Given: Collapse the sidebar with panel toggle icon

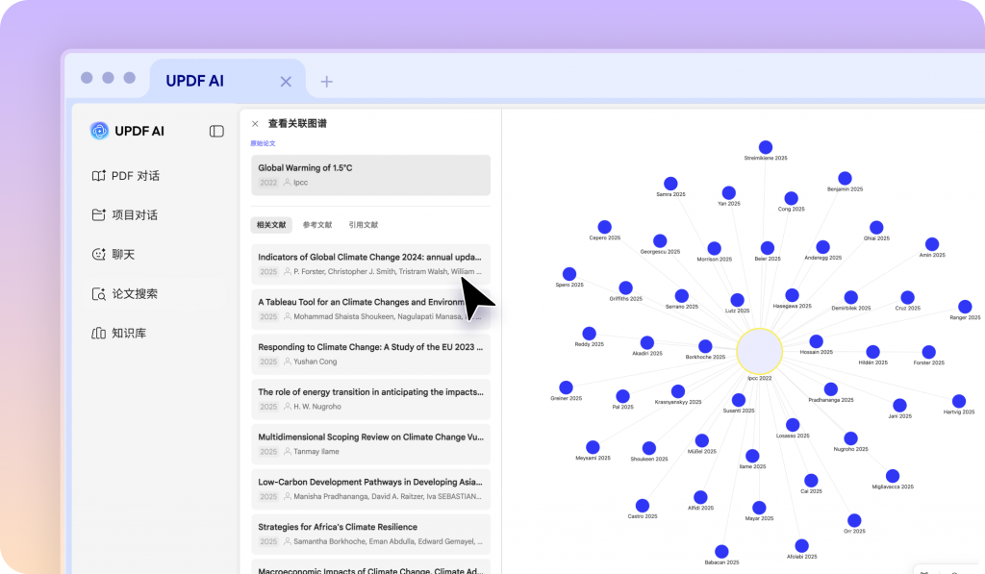Looking at the screenshot, I should [216, 131].
